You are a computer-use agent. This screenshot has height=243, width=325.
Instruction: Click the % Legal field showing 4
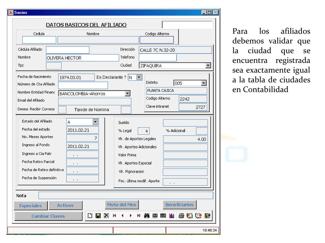click(x=144, y=131)
